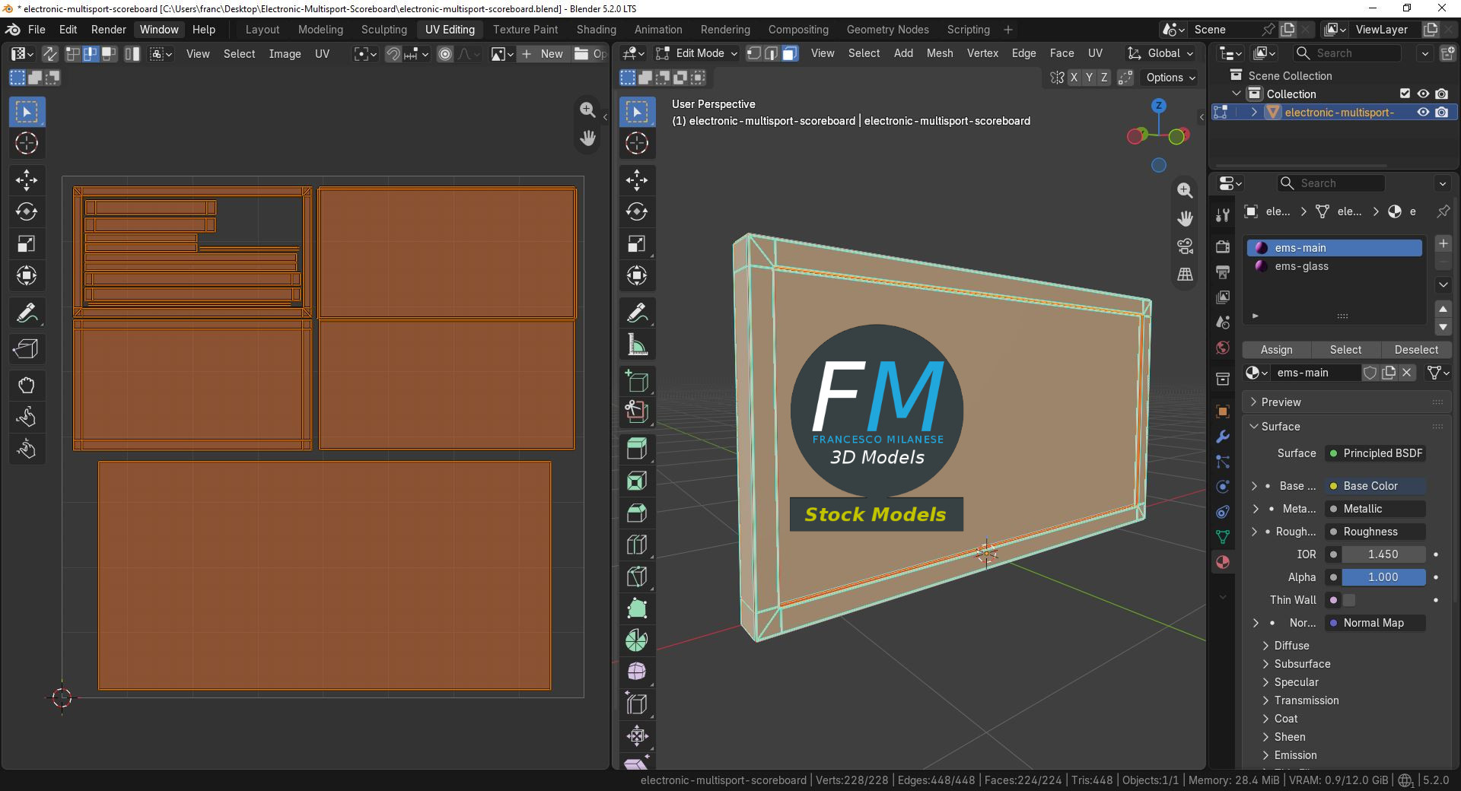Uncheck the Collection exclude checkbox in outliner

click(1405, 94)
